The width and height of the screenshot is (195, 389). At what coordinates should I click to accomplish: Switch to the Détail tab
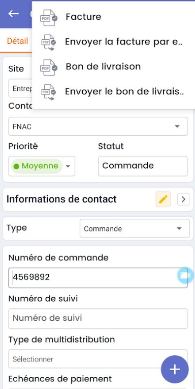pos(18,41)
